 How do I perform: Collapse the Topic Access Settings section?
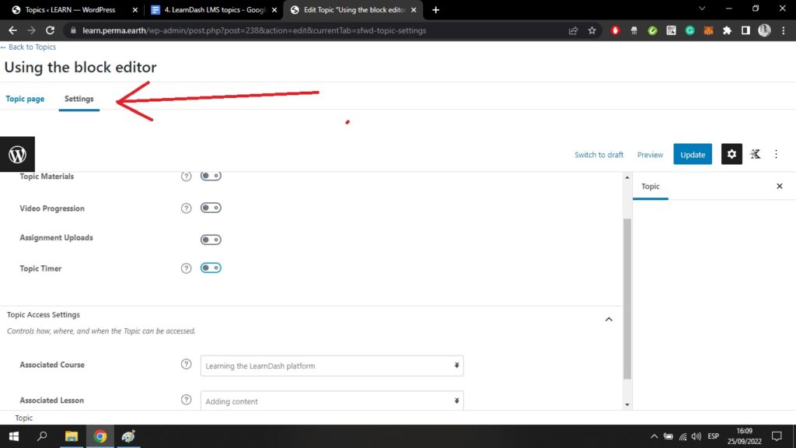coord(609,319)
